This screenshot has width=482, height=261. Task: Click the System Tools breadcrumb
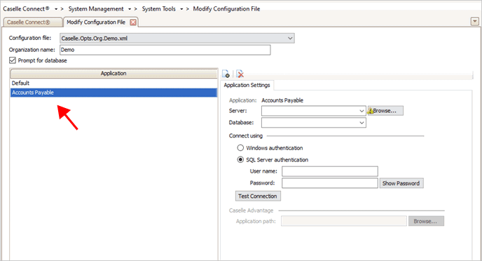point(158,9)
